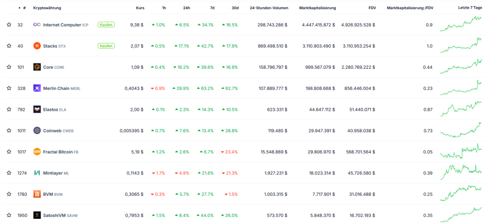
Task: Open Internet Computer 7-day sparkline chart
Action: pos(461,24)
